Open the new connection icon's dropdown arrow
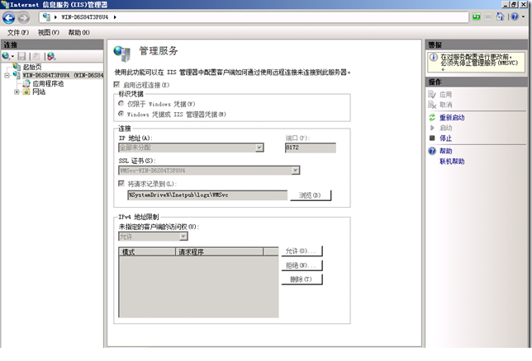Screen dimensions: 532x361 click(x=12, y=56)
